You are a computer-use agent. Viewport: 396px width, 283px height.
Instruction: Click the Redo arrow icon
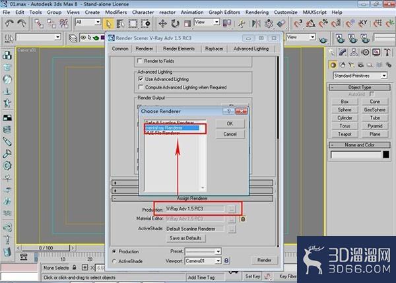pyautogui.click(x=22, y=24)
